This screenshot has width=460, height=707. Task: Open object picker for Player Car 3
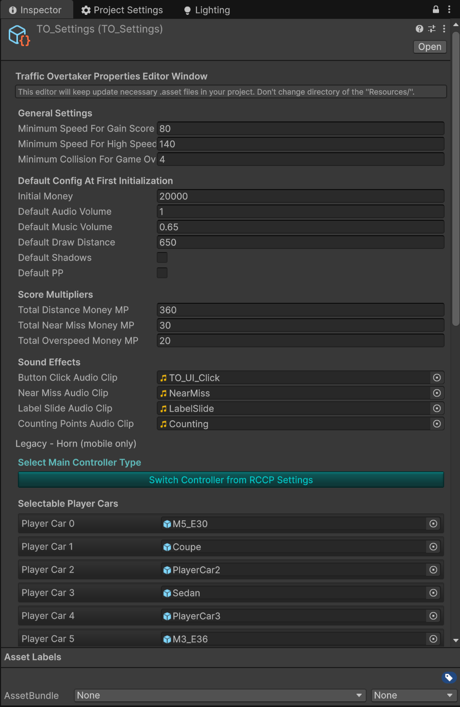(x=433, y=593)
